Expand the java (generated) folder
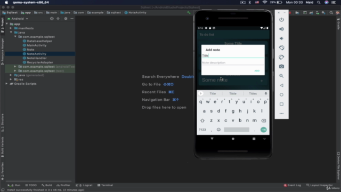The width and height of the screenshot is (341, 192). tap(11, 75)
